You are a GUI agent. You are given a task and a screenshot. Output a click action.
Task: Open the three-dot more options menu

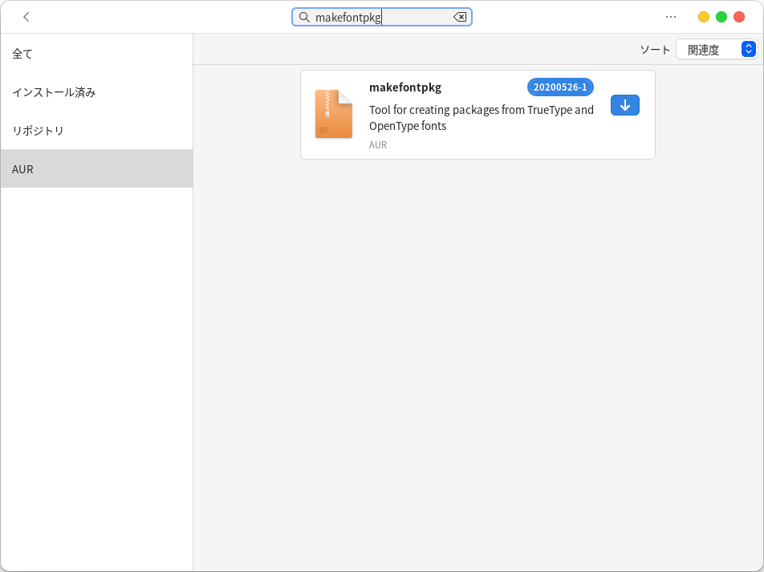671,17
